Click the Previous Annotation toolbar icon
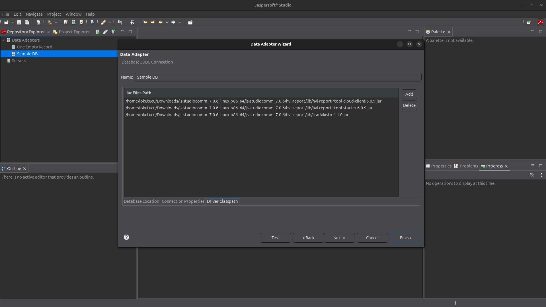 coord(132,22)
